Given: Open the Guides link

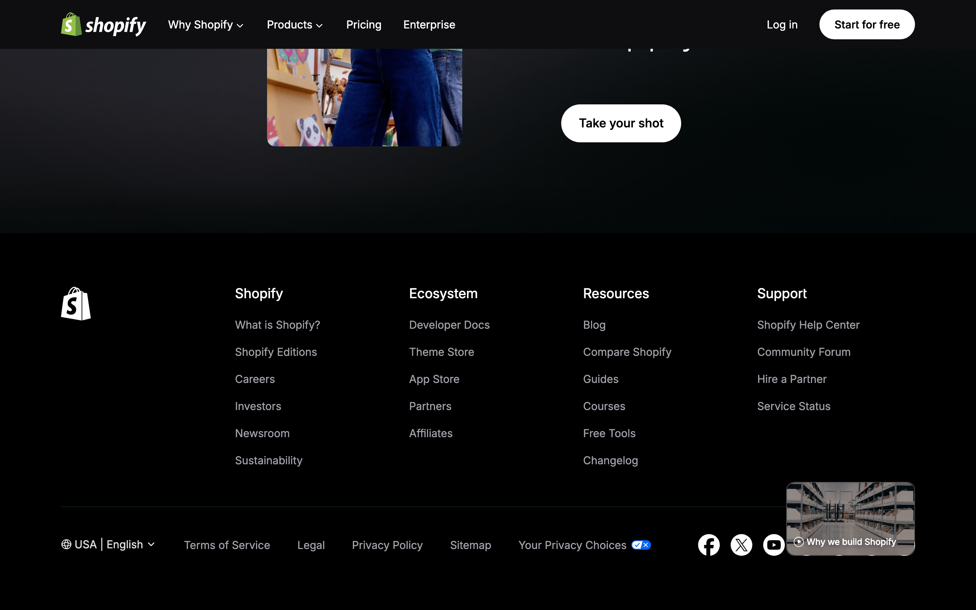Looking at the screenshot, I should coord(601,379).
